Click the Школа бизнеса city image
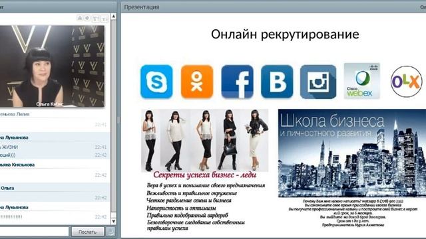The image size is (426, 239). click(x=352, y=153)
